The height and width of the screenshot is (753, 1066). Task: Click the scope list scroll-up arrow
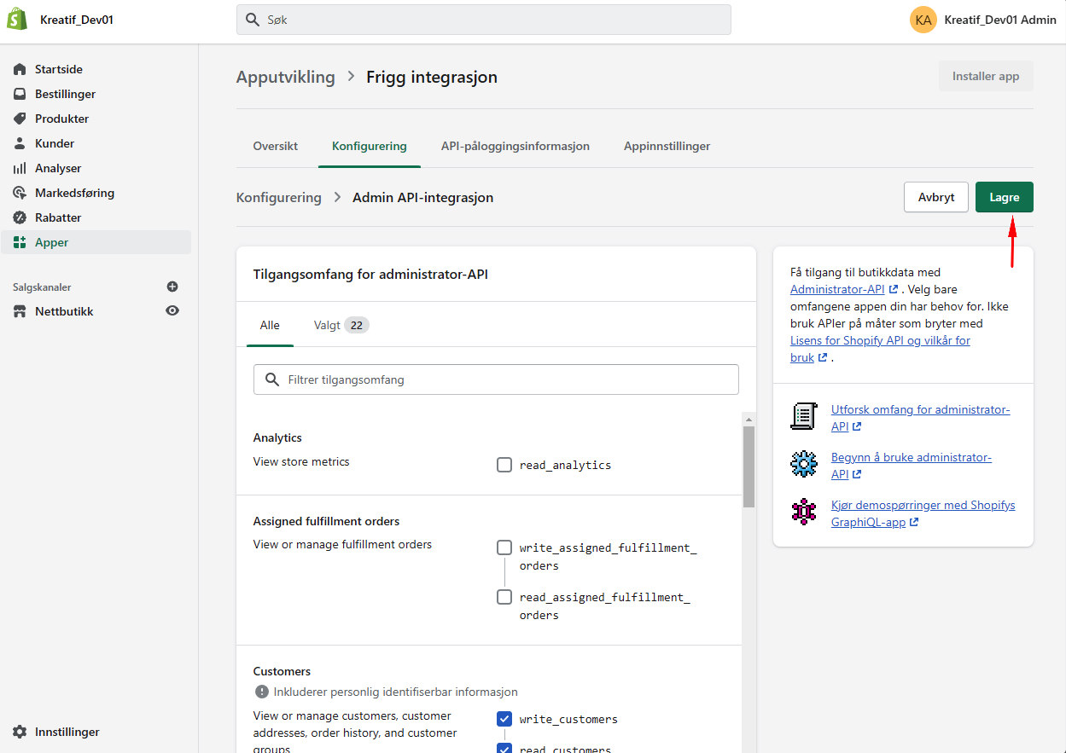[749, 419]
